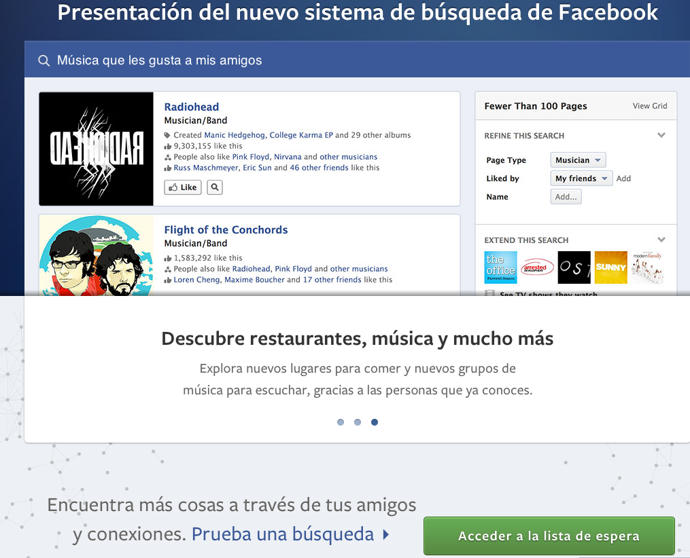Image resolution: width=690 pixels, height=558 pixels.
Task: Click Pink Floyd link under Radiohead
Action: pos(251,157)
